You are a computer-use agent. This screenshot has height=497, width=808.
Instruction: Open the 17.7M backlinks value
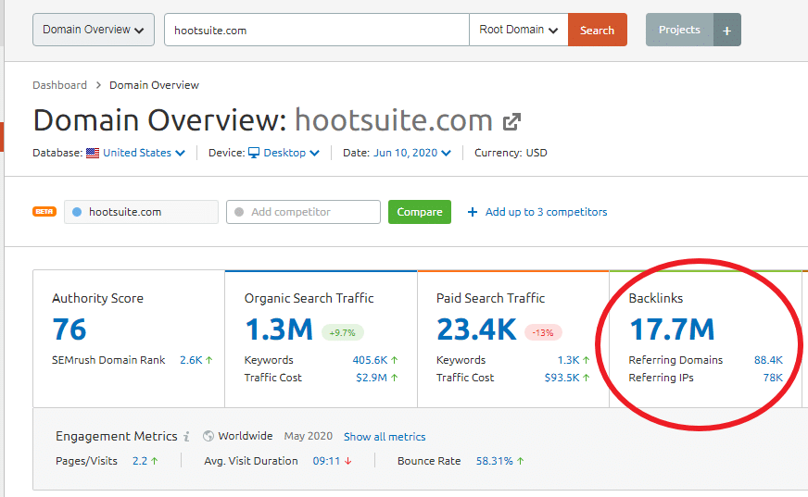point(672,329)
